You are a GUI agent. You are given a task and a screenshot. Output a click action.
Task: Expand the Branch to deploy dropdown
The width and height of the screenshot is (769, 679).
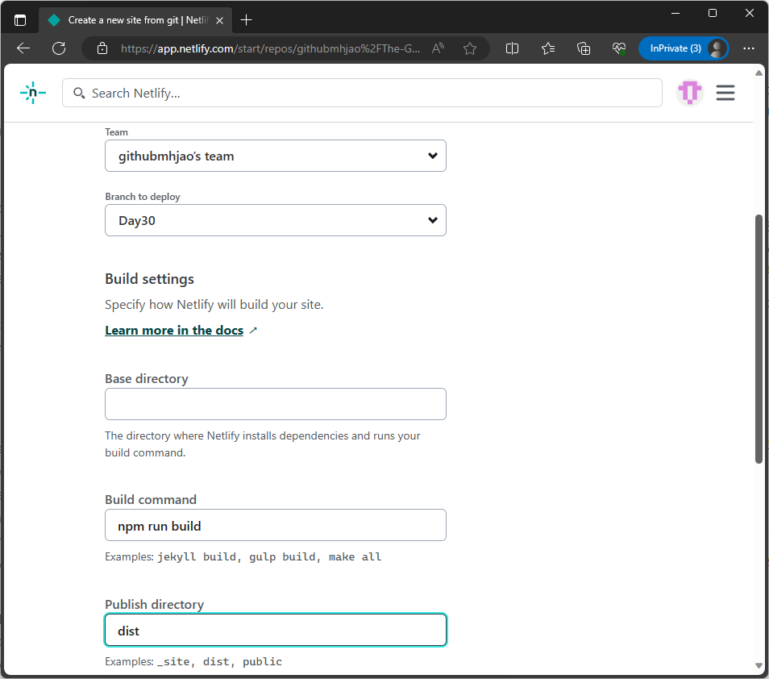pos(275,220)
